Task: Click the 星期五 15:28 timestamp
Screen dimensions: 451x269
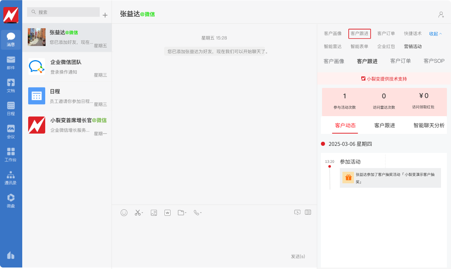Action: pos(214,38)
